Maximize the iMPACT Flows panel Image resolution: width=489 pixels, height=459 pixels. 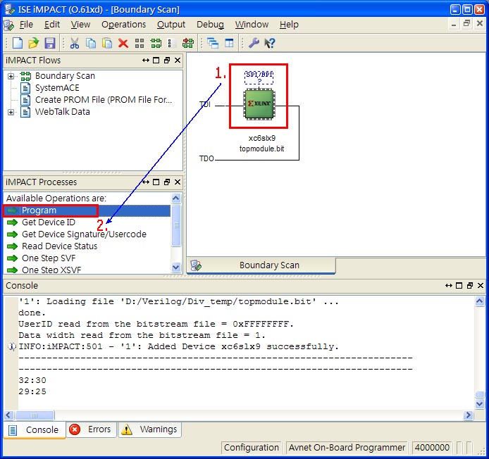point(156,60)
